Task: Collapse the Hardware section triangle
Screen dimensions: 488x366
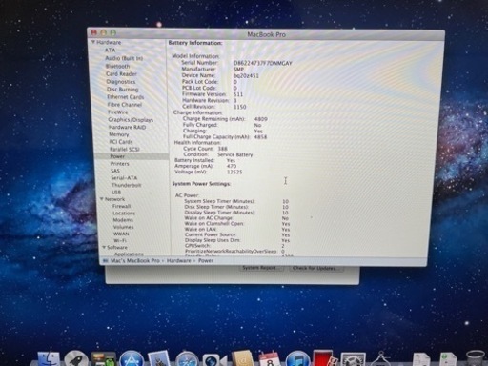Action: click(93, 42)
